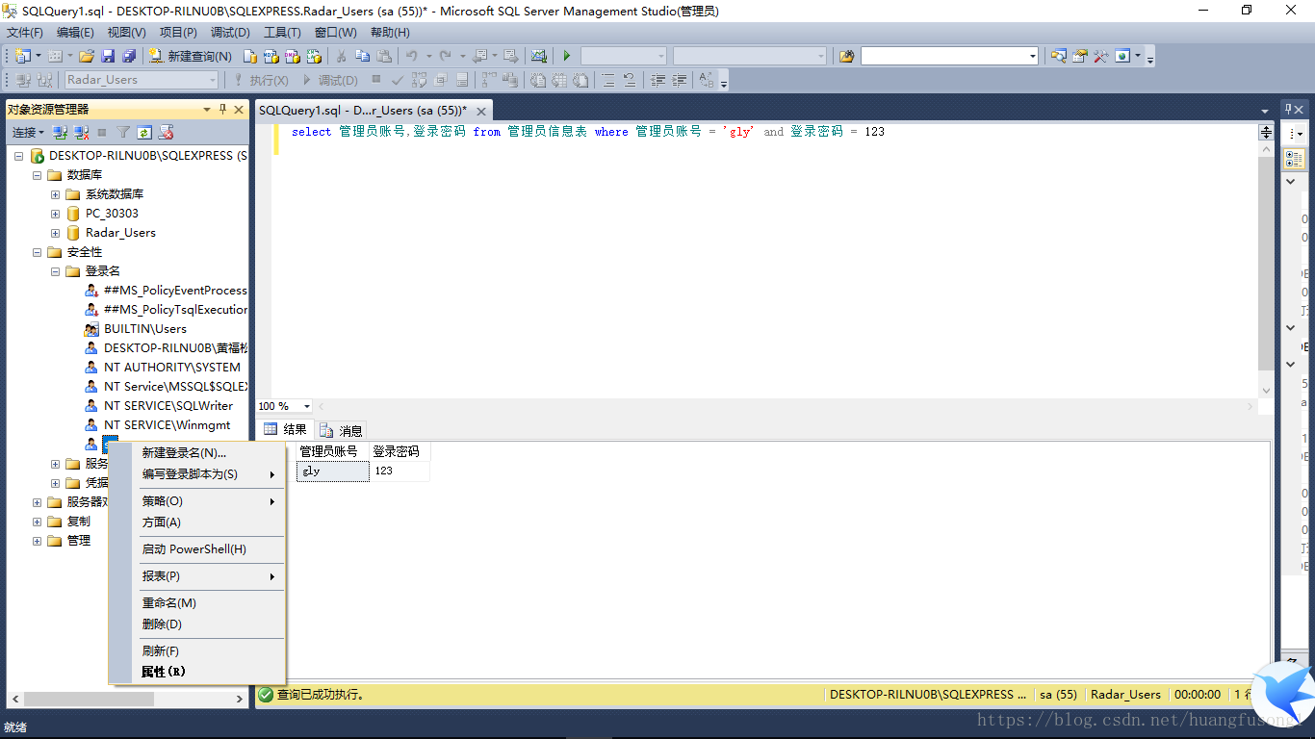
Task: Click the Database Engine Query file icon
Action: pos(250,56)
